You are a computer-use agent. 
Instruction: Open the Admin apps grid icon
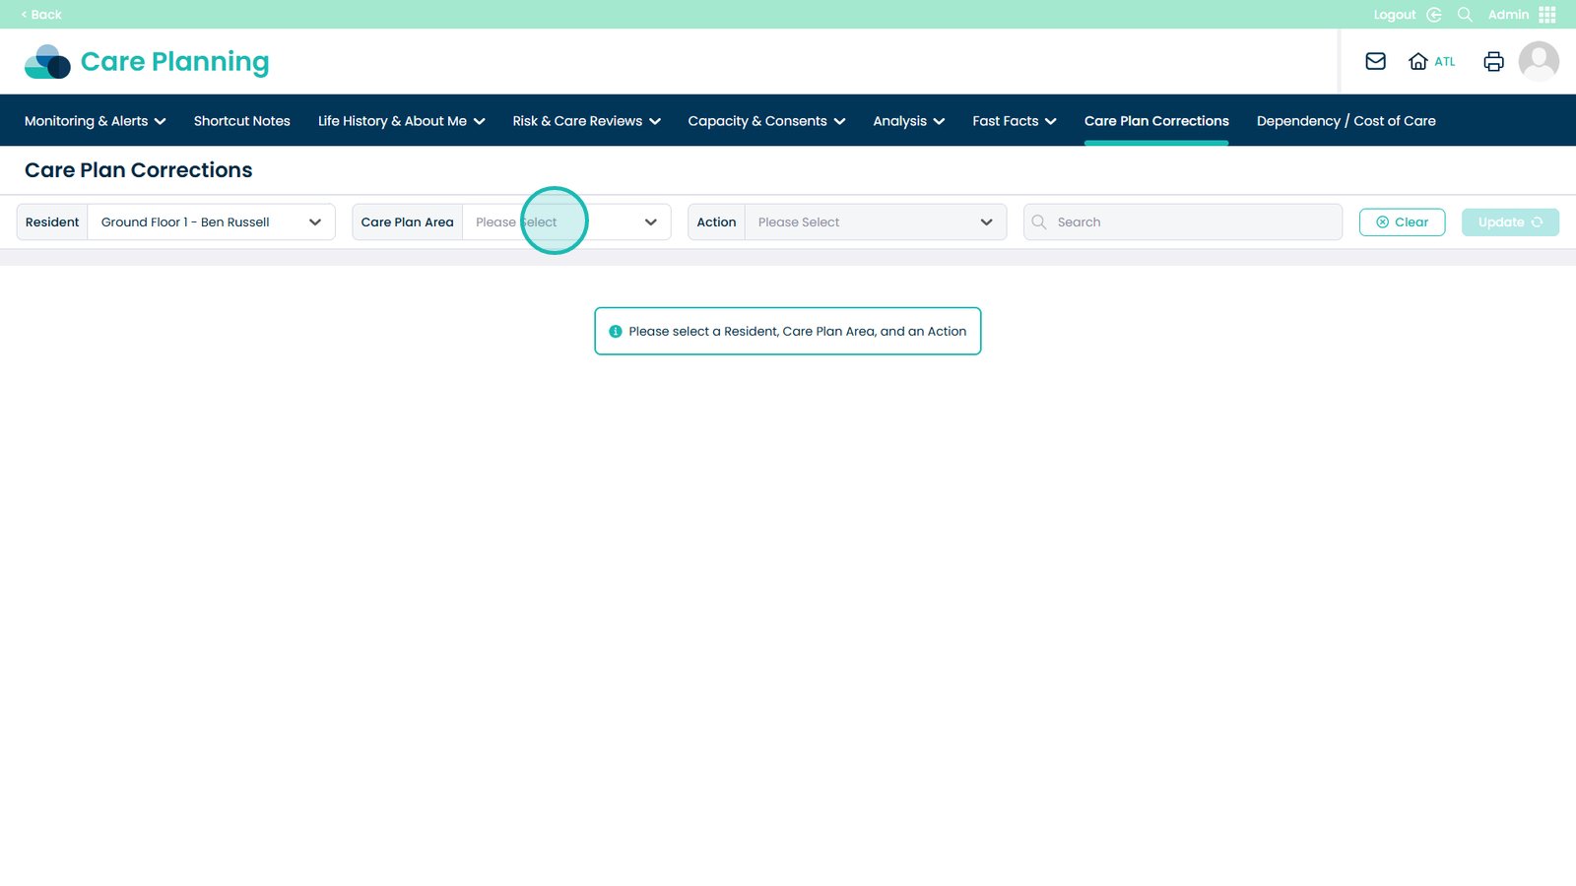pyautogui.click(x=1547, y=15)
